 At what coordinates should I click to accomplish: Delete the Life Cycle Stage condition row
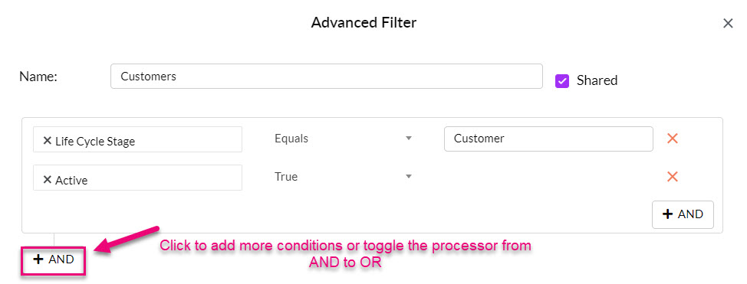point(672,139)
